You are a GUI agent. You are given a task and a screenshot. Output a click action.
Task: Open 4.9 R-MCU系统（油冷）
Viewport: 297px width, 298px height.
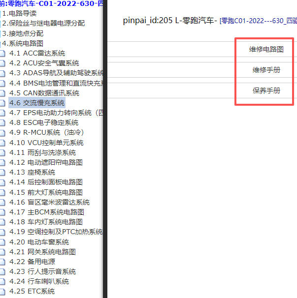click(x=47, y=132)
